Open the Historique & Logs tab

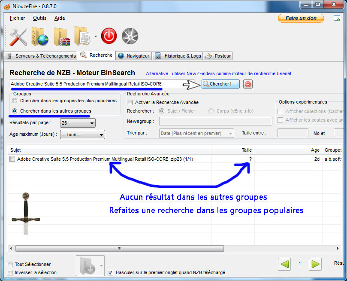click(x=178, y=56)
